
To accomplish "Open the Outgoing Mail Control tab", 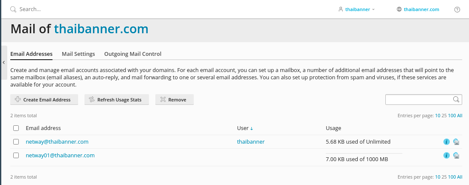I will point(133,54).
